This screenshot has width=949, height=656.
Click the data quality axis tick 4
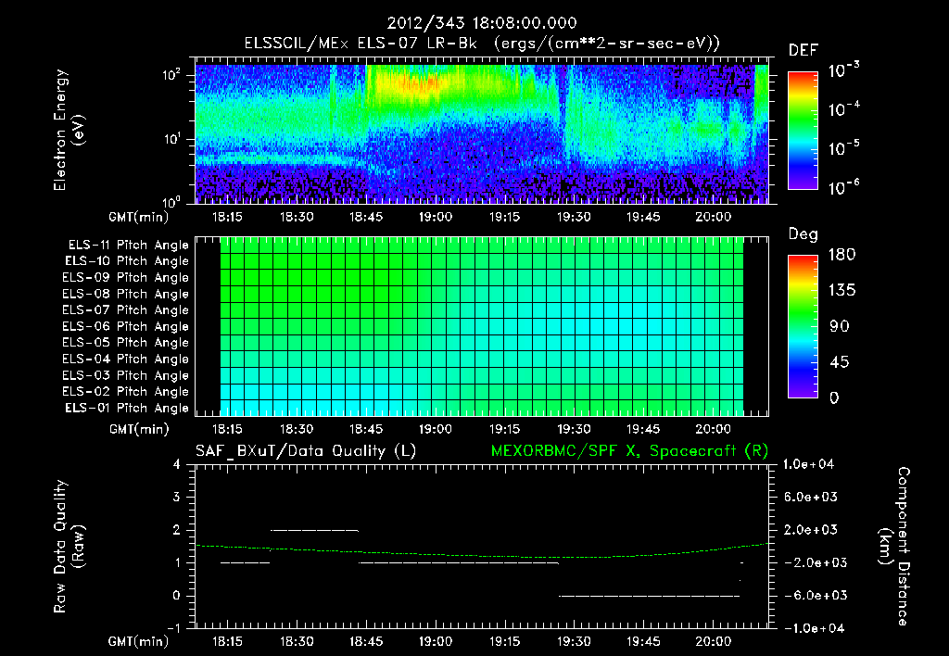[177, 464]
